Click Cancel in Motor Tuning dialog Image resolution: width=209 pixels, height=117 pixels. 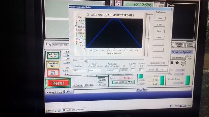[151, 70]
